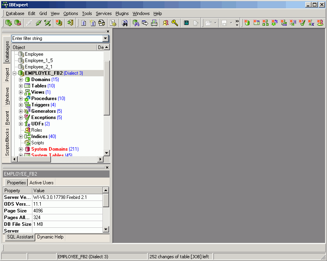Expand the Views (1) node
Screen dimensions: 327x261
21,92
